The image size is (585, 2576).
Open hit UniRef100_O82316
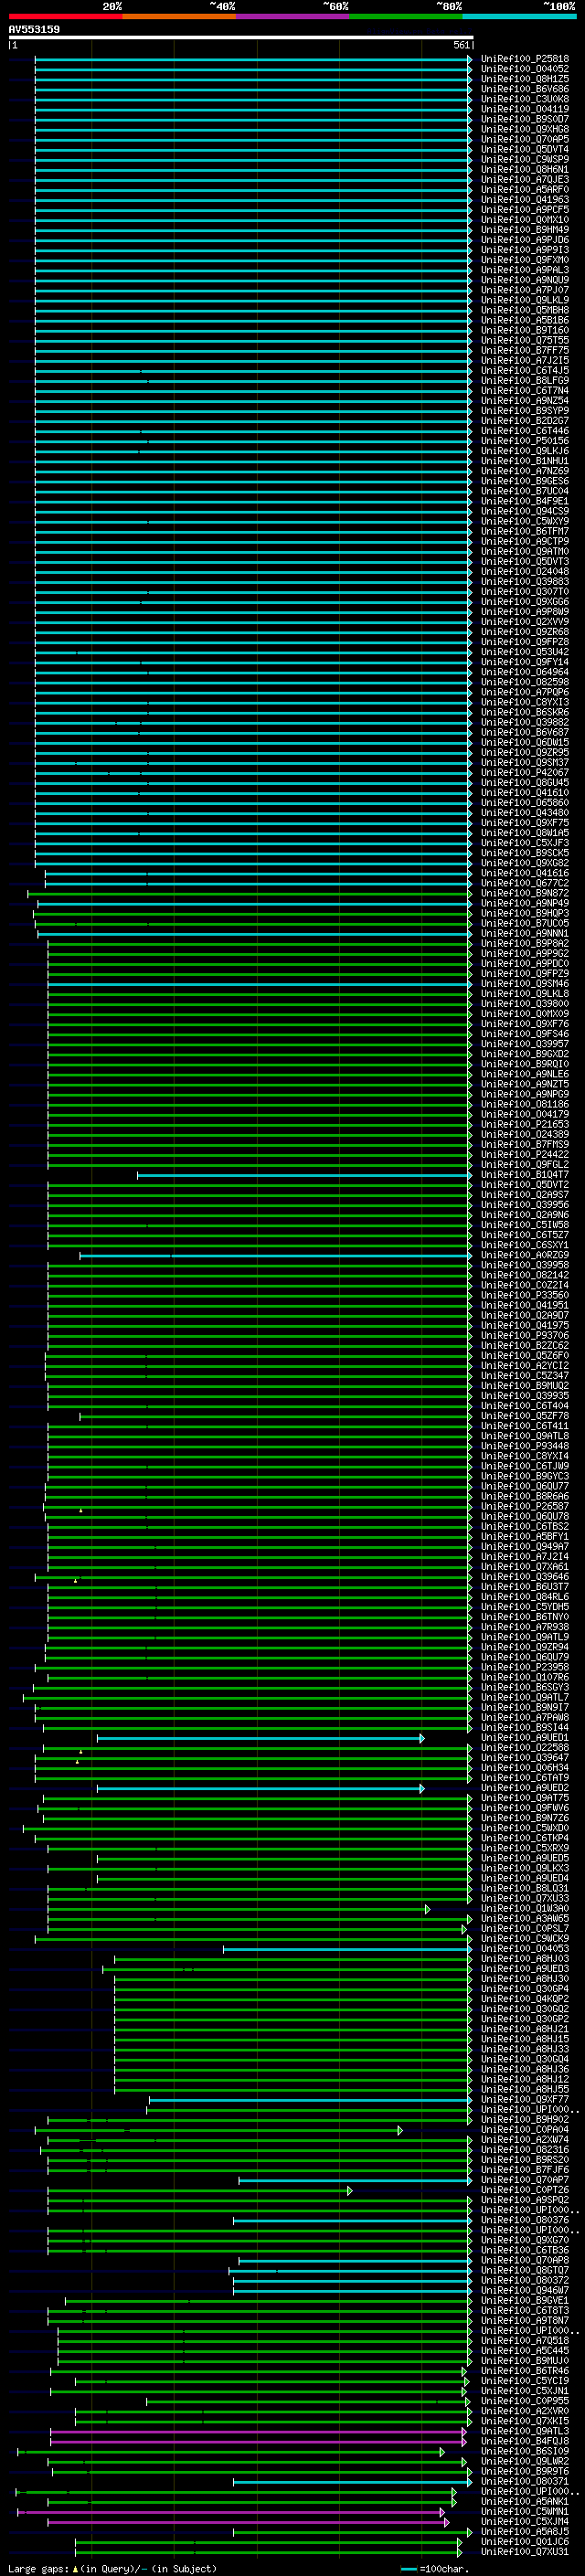click(x=525, y=2150)
